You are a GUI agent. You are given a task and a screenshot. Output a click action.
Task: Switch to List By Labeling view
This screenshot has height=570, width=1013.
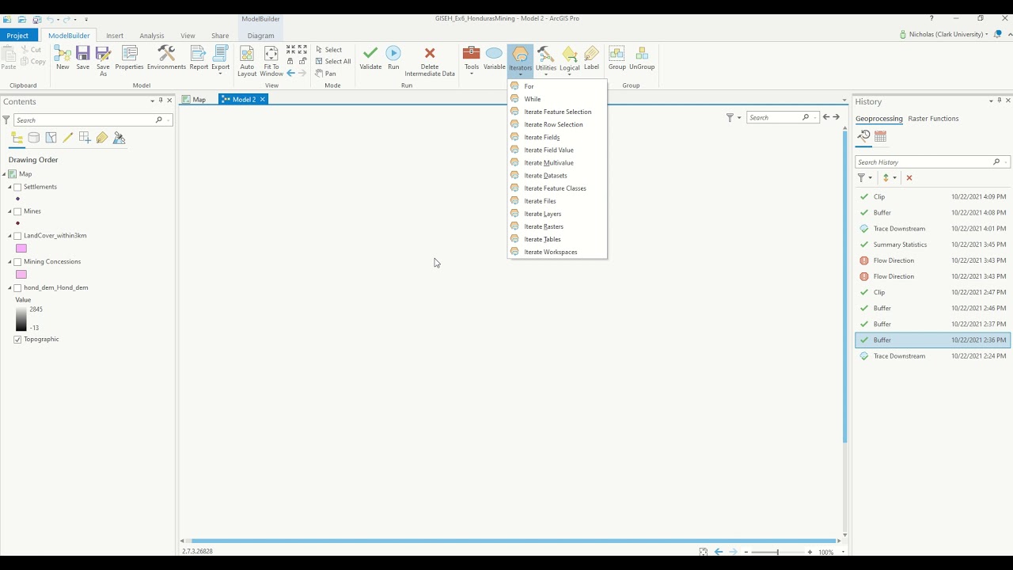[102, 138]
